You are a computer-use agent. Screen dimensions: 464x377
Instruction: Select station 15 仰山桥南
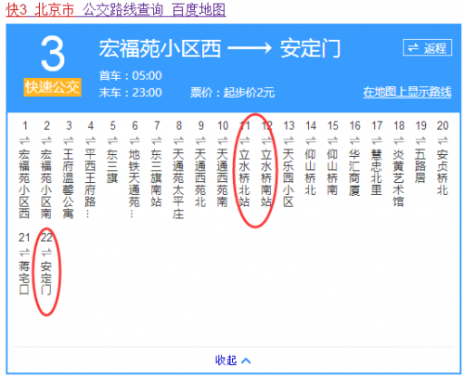333,172
